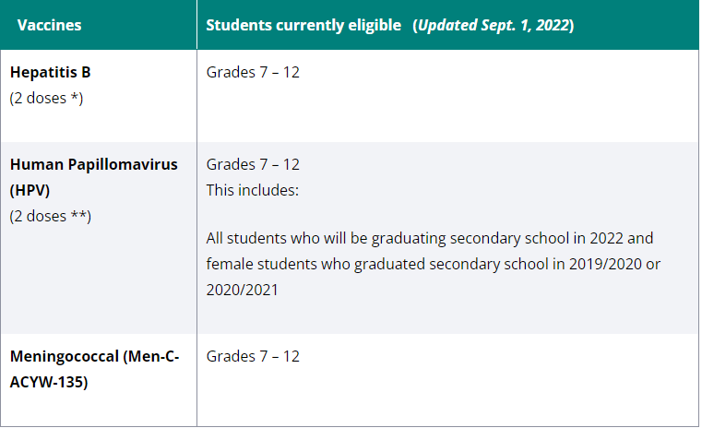Screen dimensions: 702x428
Task: Click the '(HPV)' abbreviation
Action: 29,190
